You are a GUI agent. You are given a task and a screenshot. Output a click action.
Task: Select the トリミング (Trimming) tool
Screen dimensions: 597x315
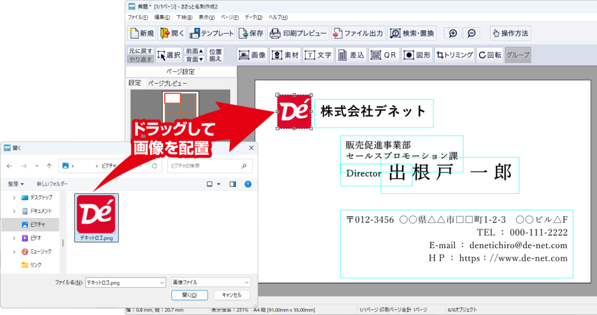[454, 55]
